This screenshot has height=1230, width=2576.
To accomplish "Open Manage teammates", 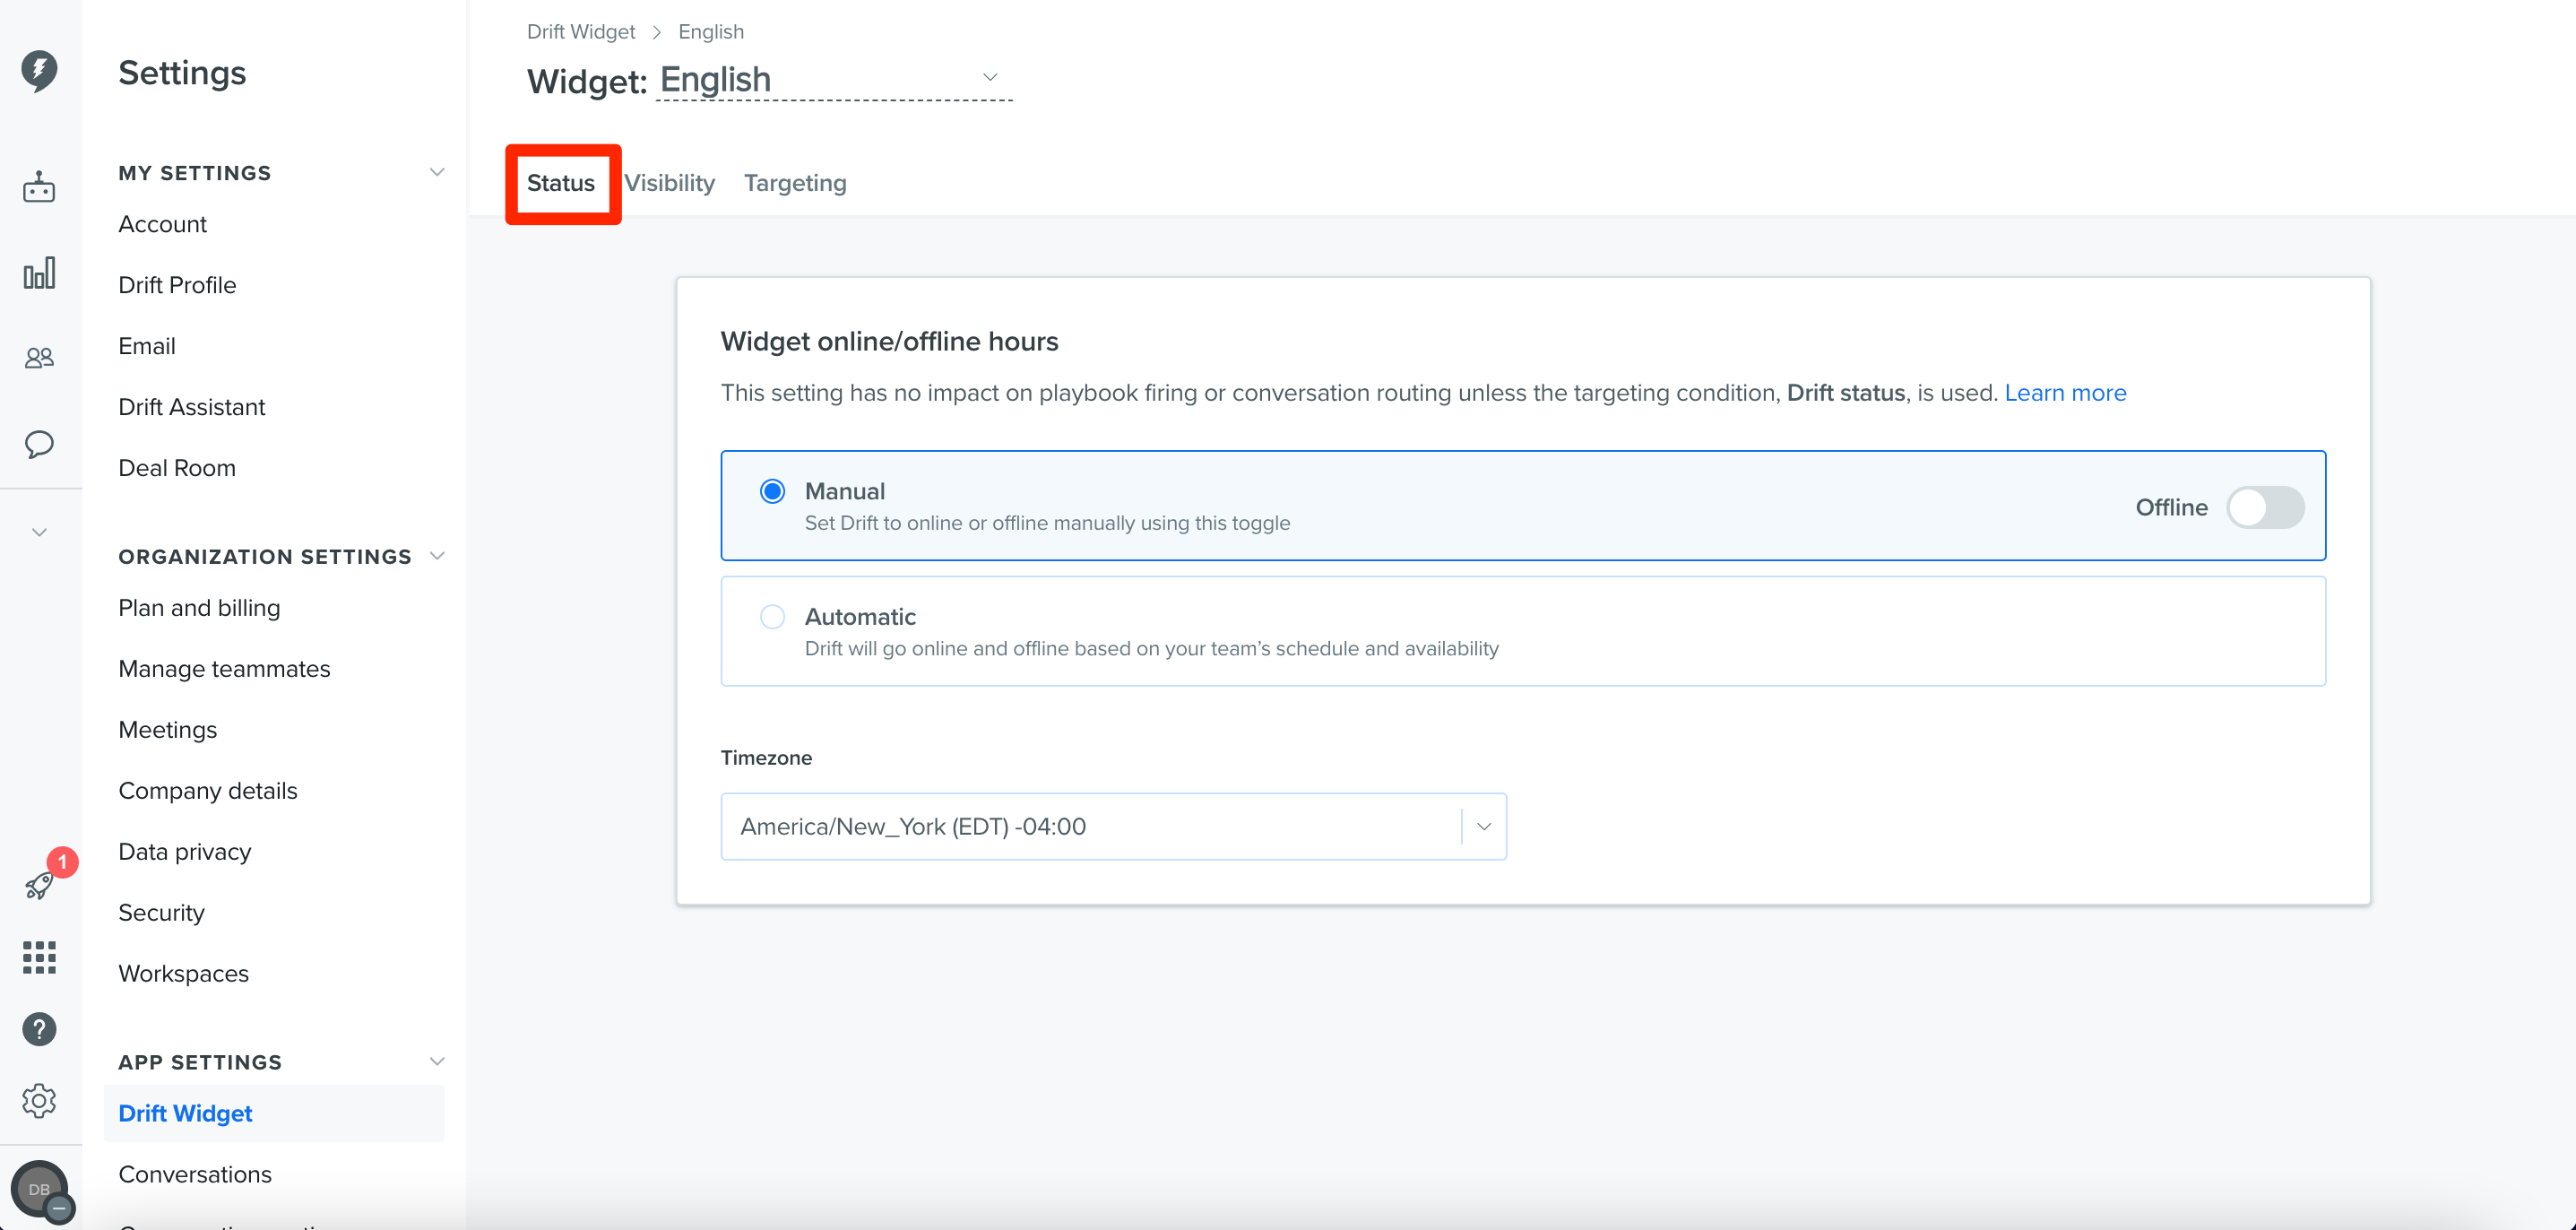I will pyautogui.click(x=224, y=669).
